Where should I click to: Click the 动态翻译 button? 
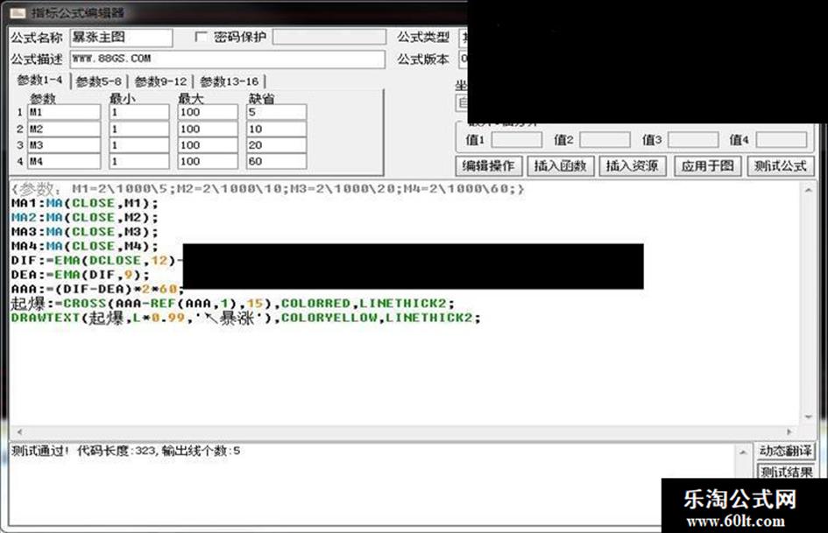786,452
